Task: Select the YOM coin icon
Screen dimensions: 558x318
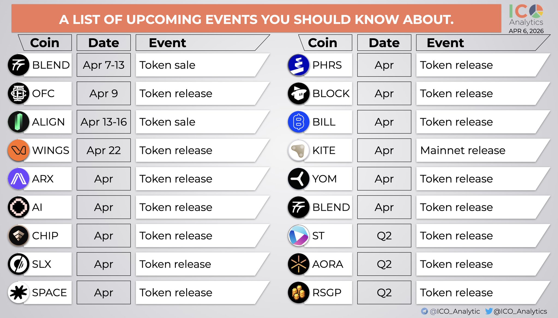Action: click(298, 179)
